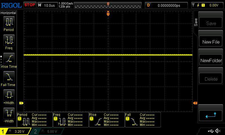Image resolution: width=225 pixels, height=135 pixels.
Task: Select the Freq measurement icon
Action: click(9, 40)
